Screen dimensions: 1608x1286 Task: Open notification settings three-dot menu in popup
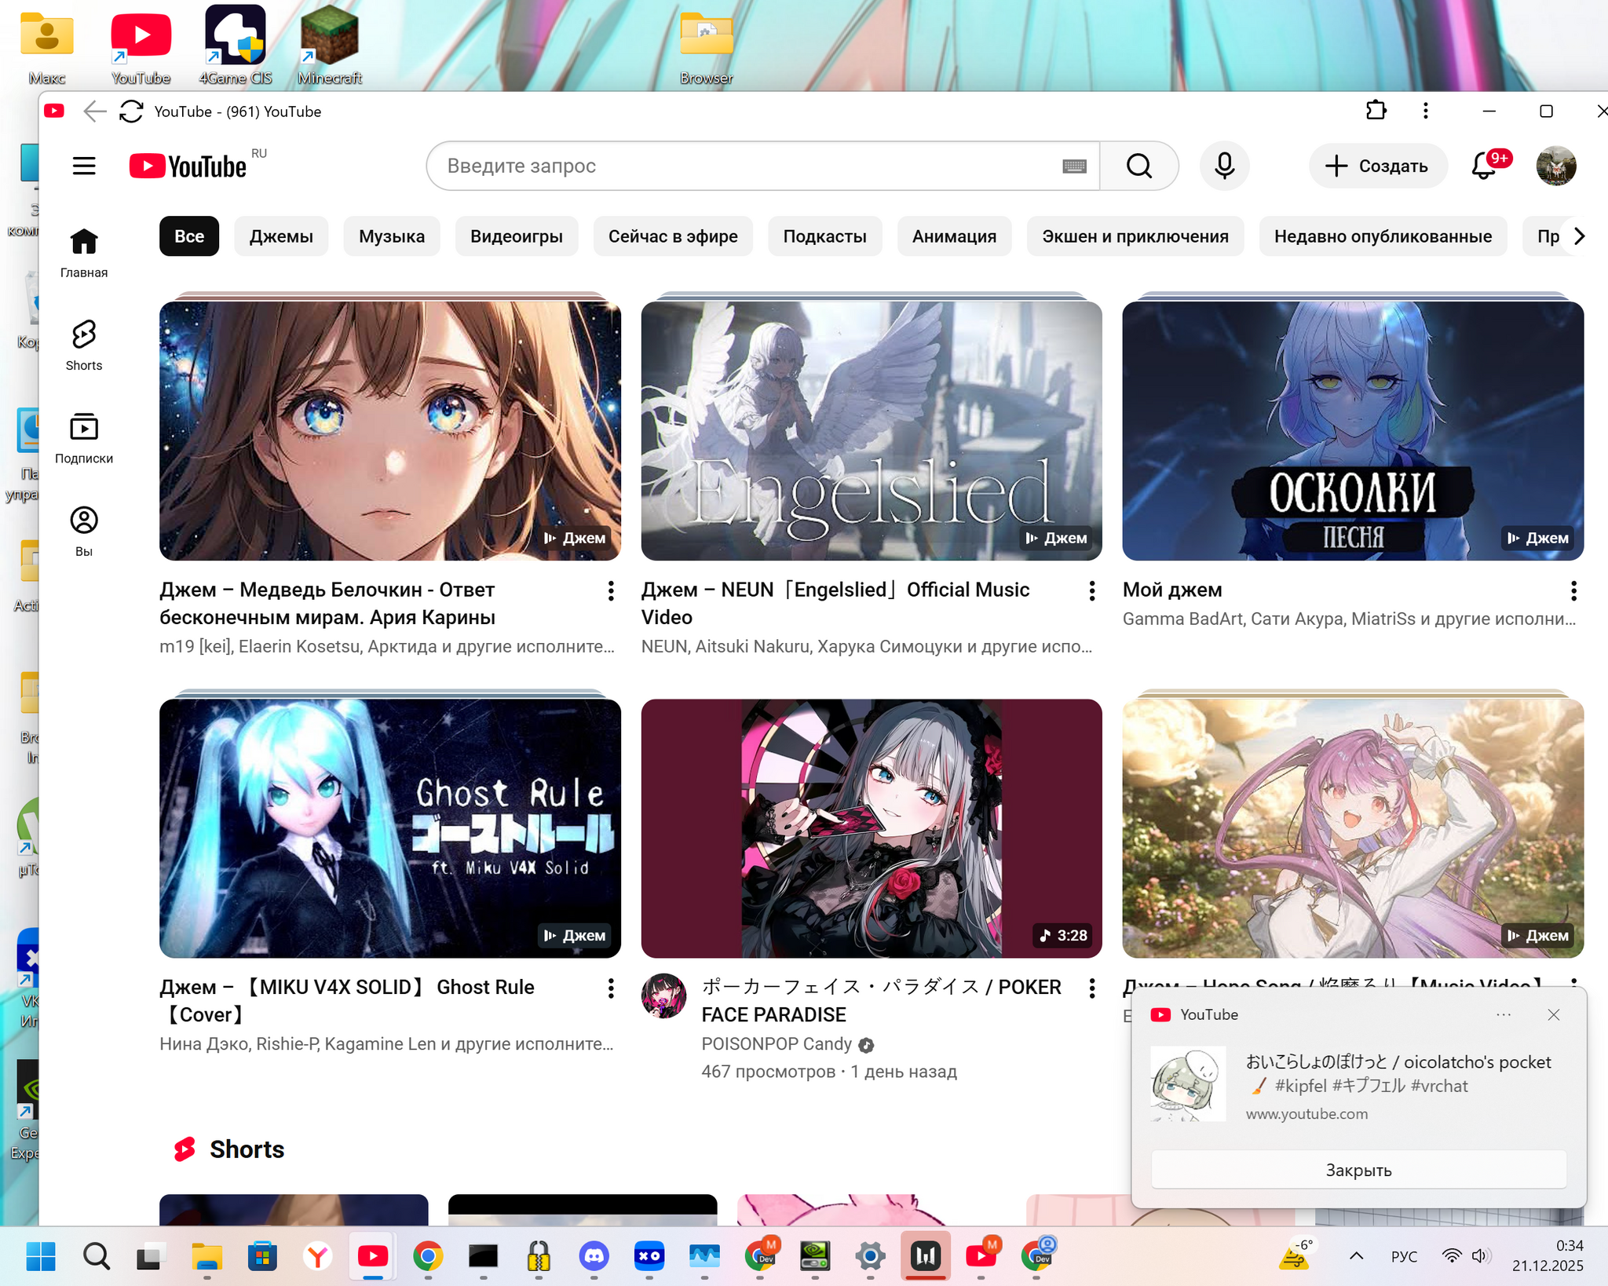pyautogui.click(x=1504, y=1014)
